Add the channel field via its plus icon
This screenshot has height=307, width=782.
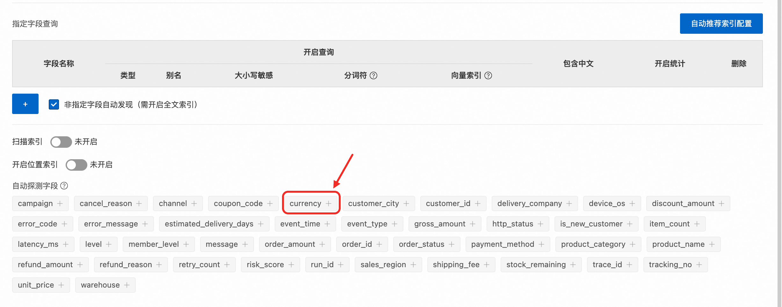(x=194, y=203)
